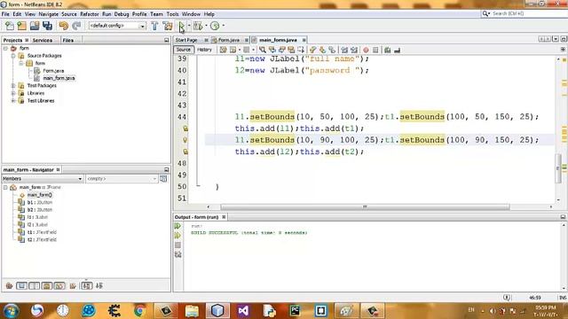Screen dimensions: 568x319
Task: Expand the Test Libraries node
Action: coord(13,101)
